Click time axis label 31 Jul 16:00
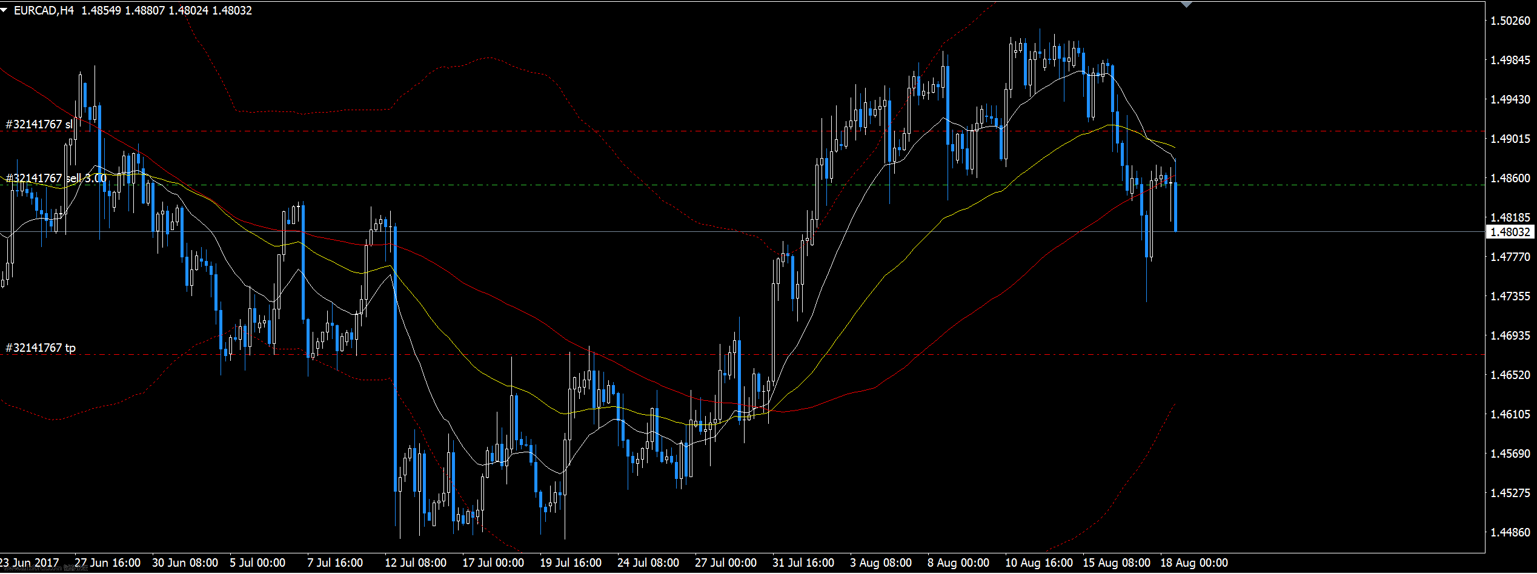 (x=803, y=562)
